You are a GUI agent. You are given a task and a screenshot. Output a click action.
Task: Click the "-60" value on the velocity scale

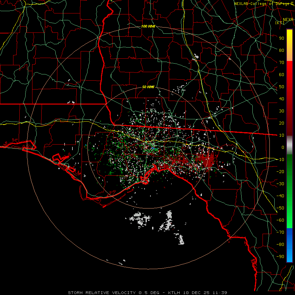click(280, 220)
